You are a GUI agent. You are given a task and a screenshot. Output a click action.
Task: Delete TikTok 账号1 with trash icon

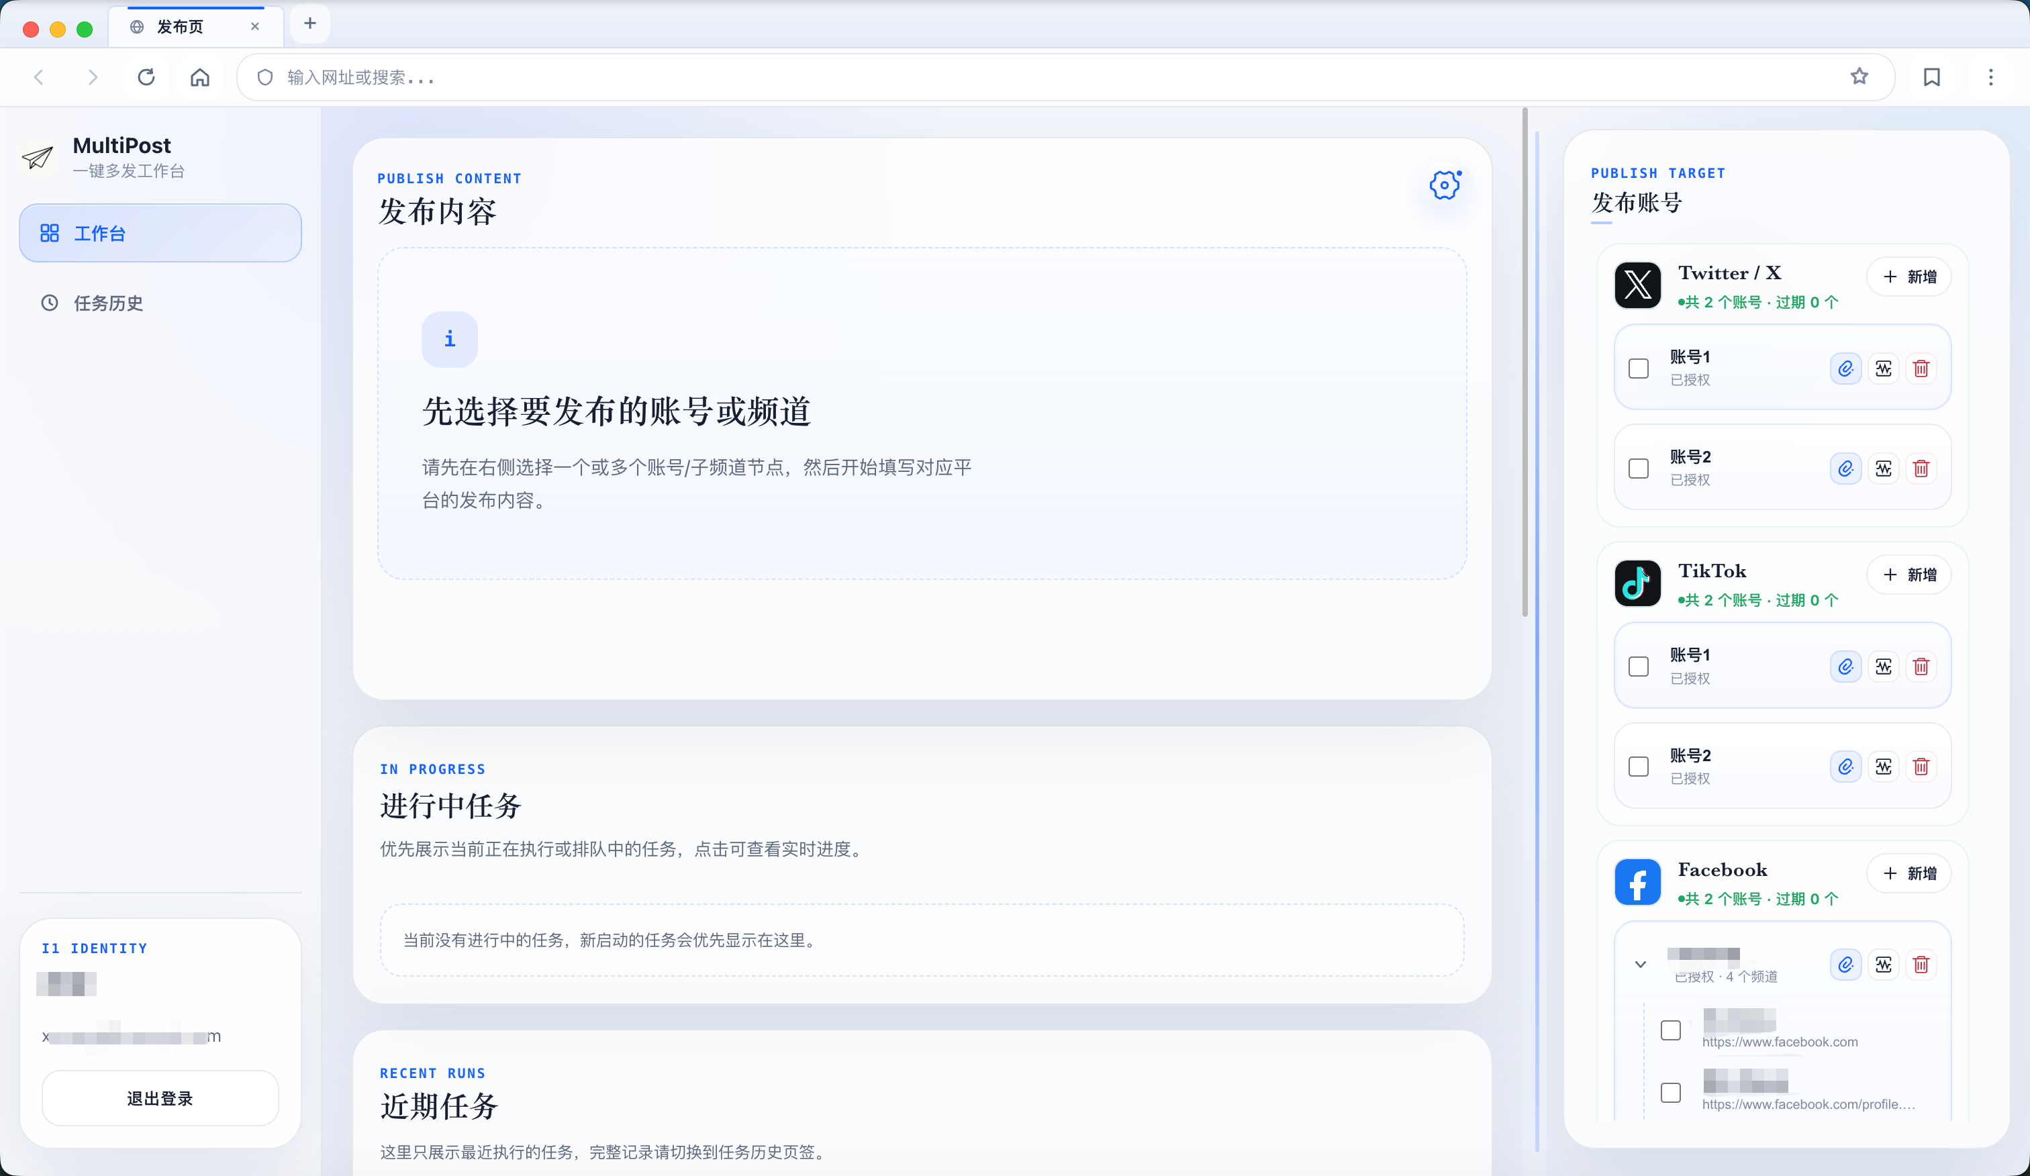click(x=1921, y=667)
